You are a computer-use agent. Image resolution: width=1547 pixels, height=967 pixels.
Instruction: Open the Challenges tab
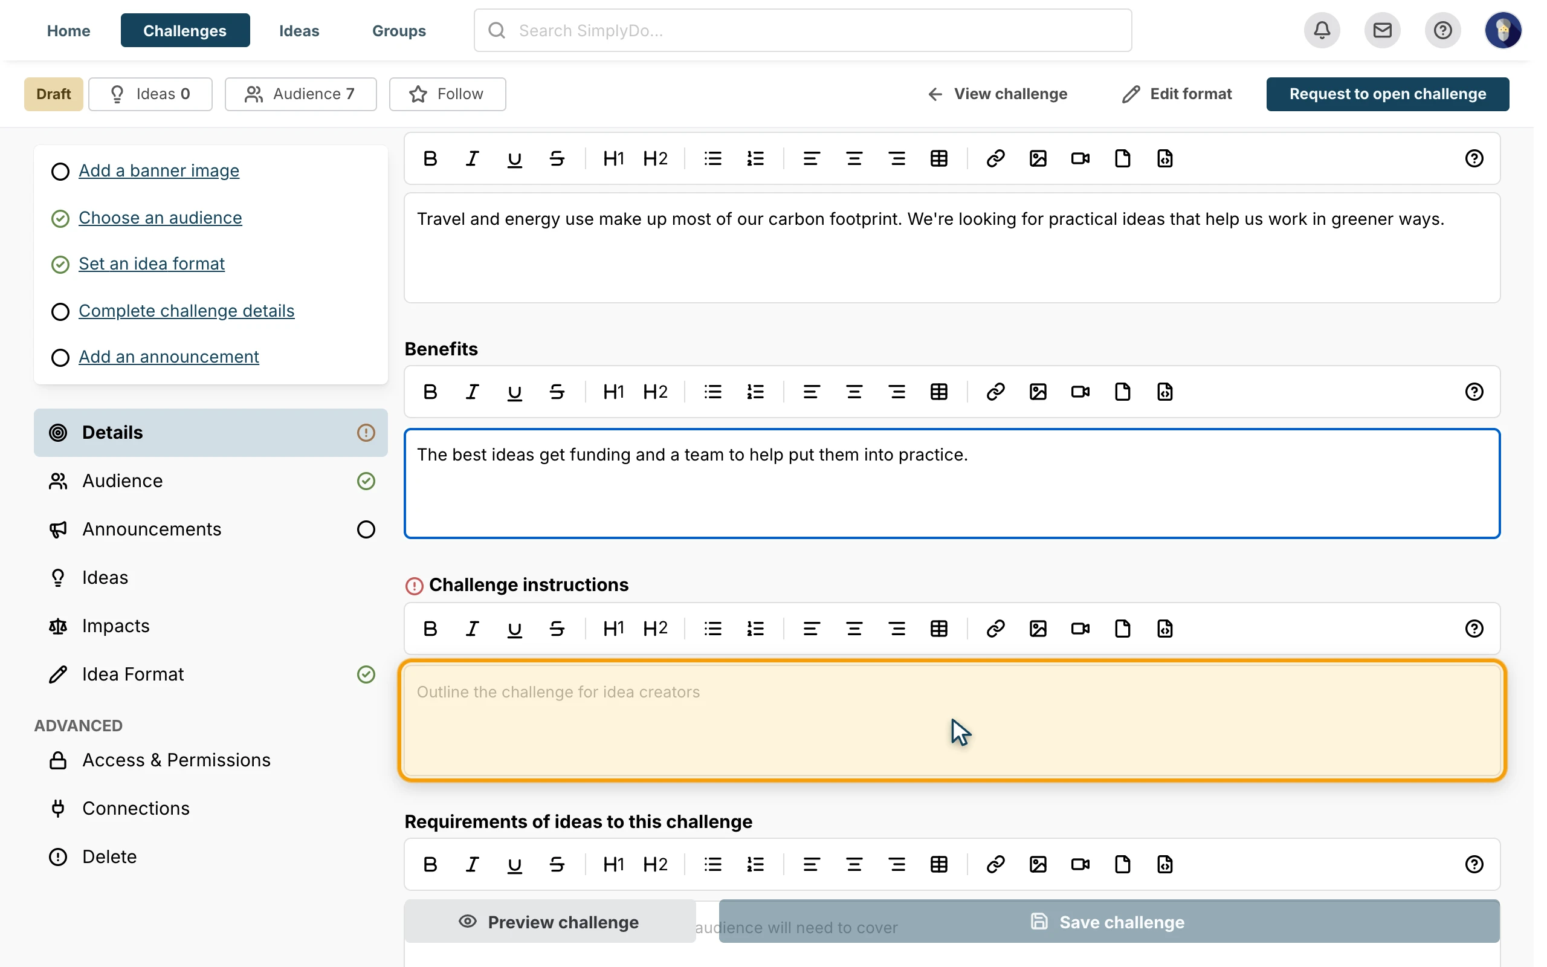tap(185, 30)
